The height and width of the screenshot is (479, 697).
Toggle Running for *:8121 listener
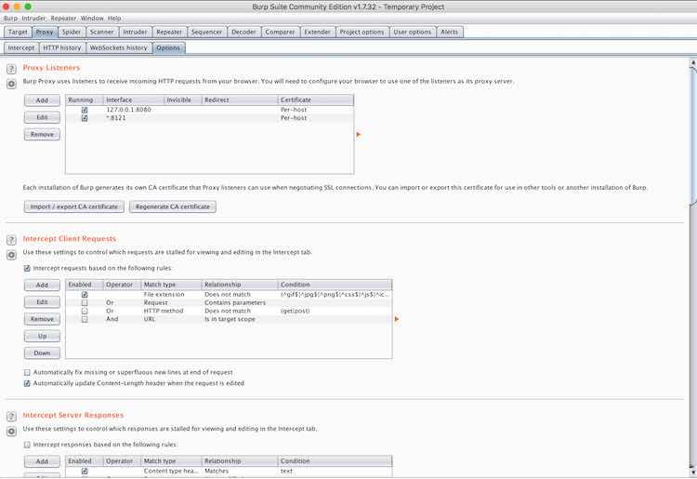point(85,118)
